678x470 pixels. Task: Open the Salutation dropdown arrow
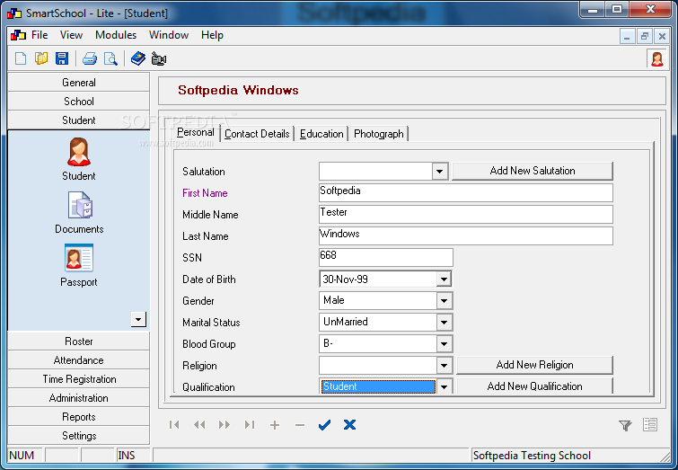pos(440,171)
